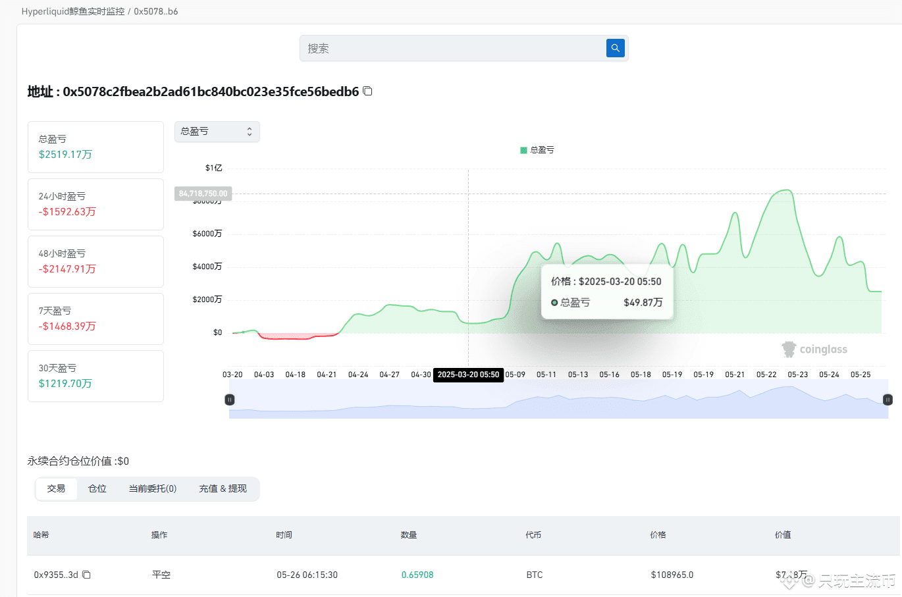Viewport: 902px width, 597px height.
Task: Click the 04-24 date on the chart axis
Action: (x=358, y=375)
